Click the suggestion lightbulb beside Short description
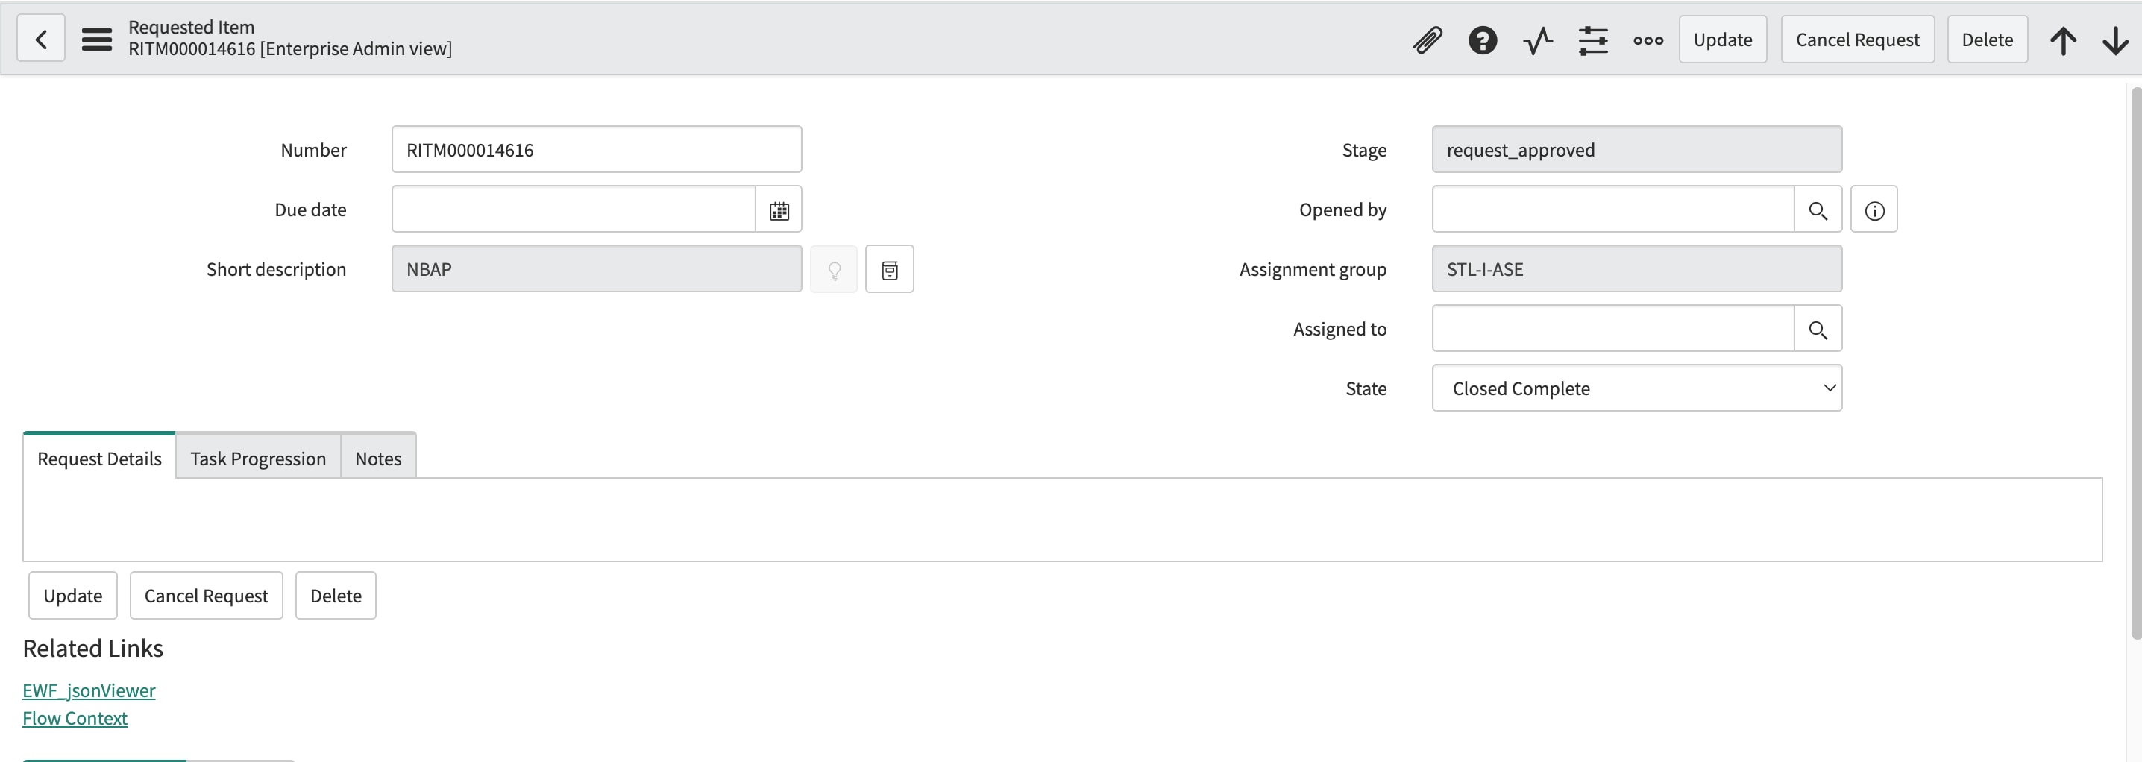 click(x=833, y=269)
